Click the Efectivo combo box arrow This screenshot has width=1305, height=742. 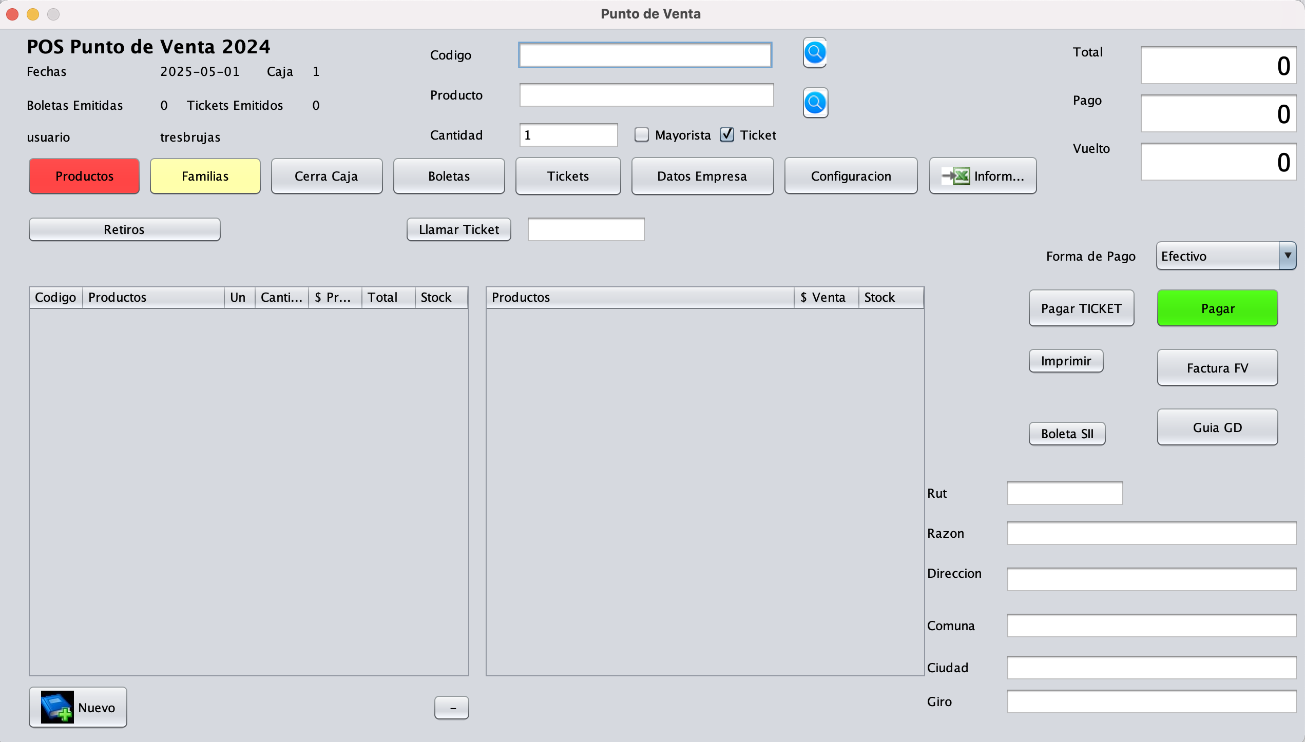[x=1288, y=256]
